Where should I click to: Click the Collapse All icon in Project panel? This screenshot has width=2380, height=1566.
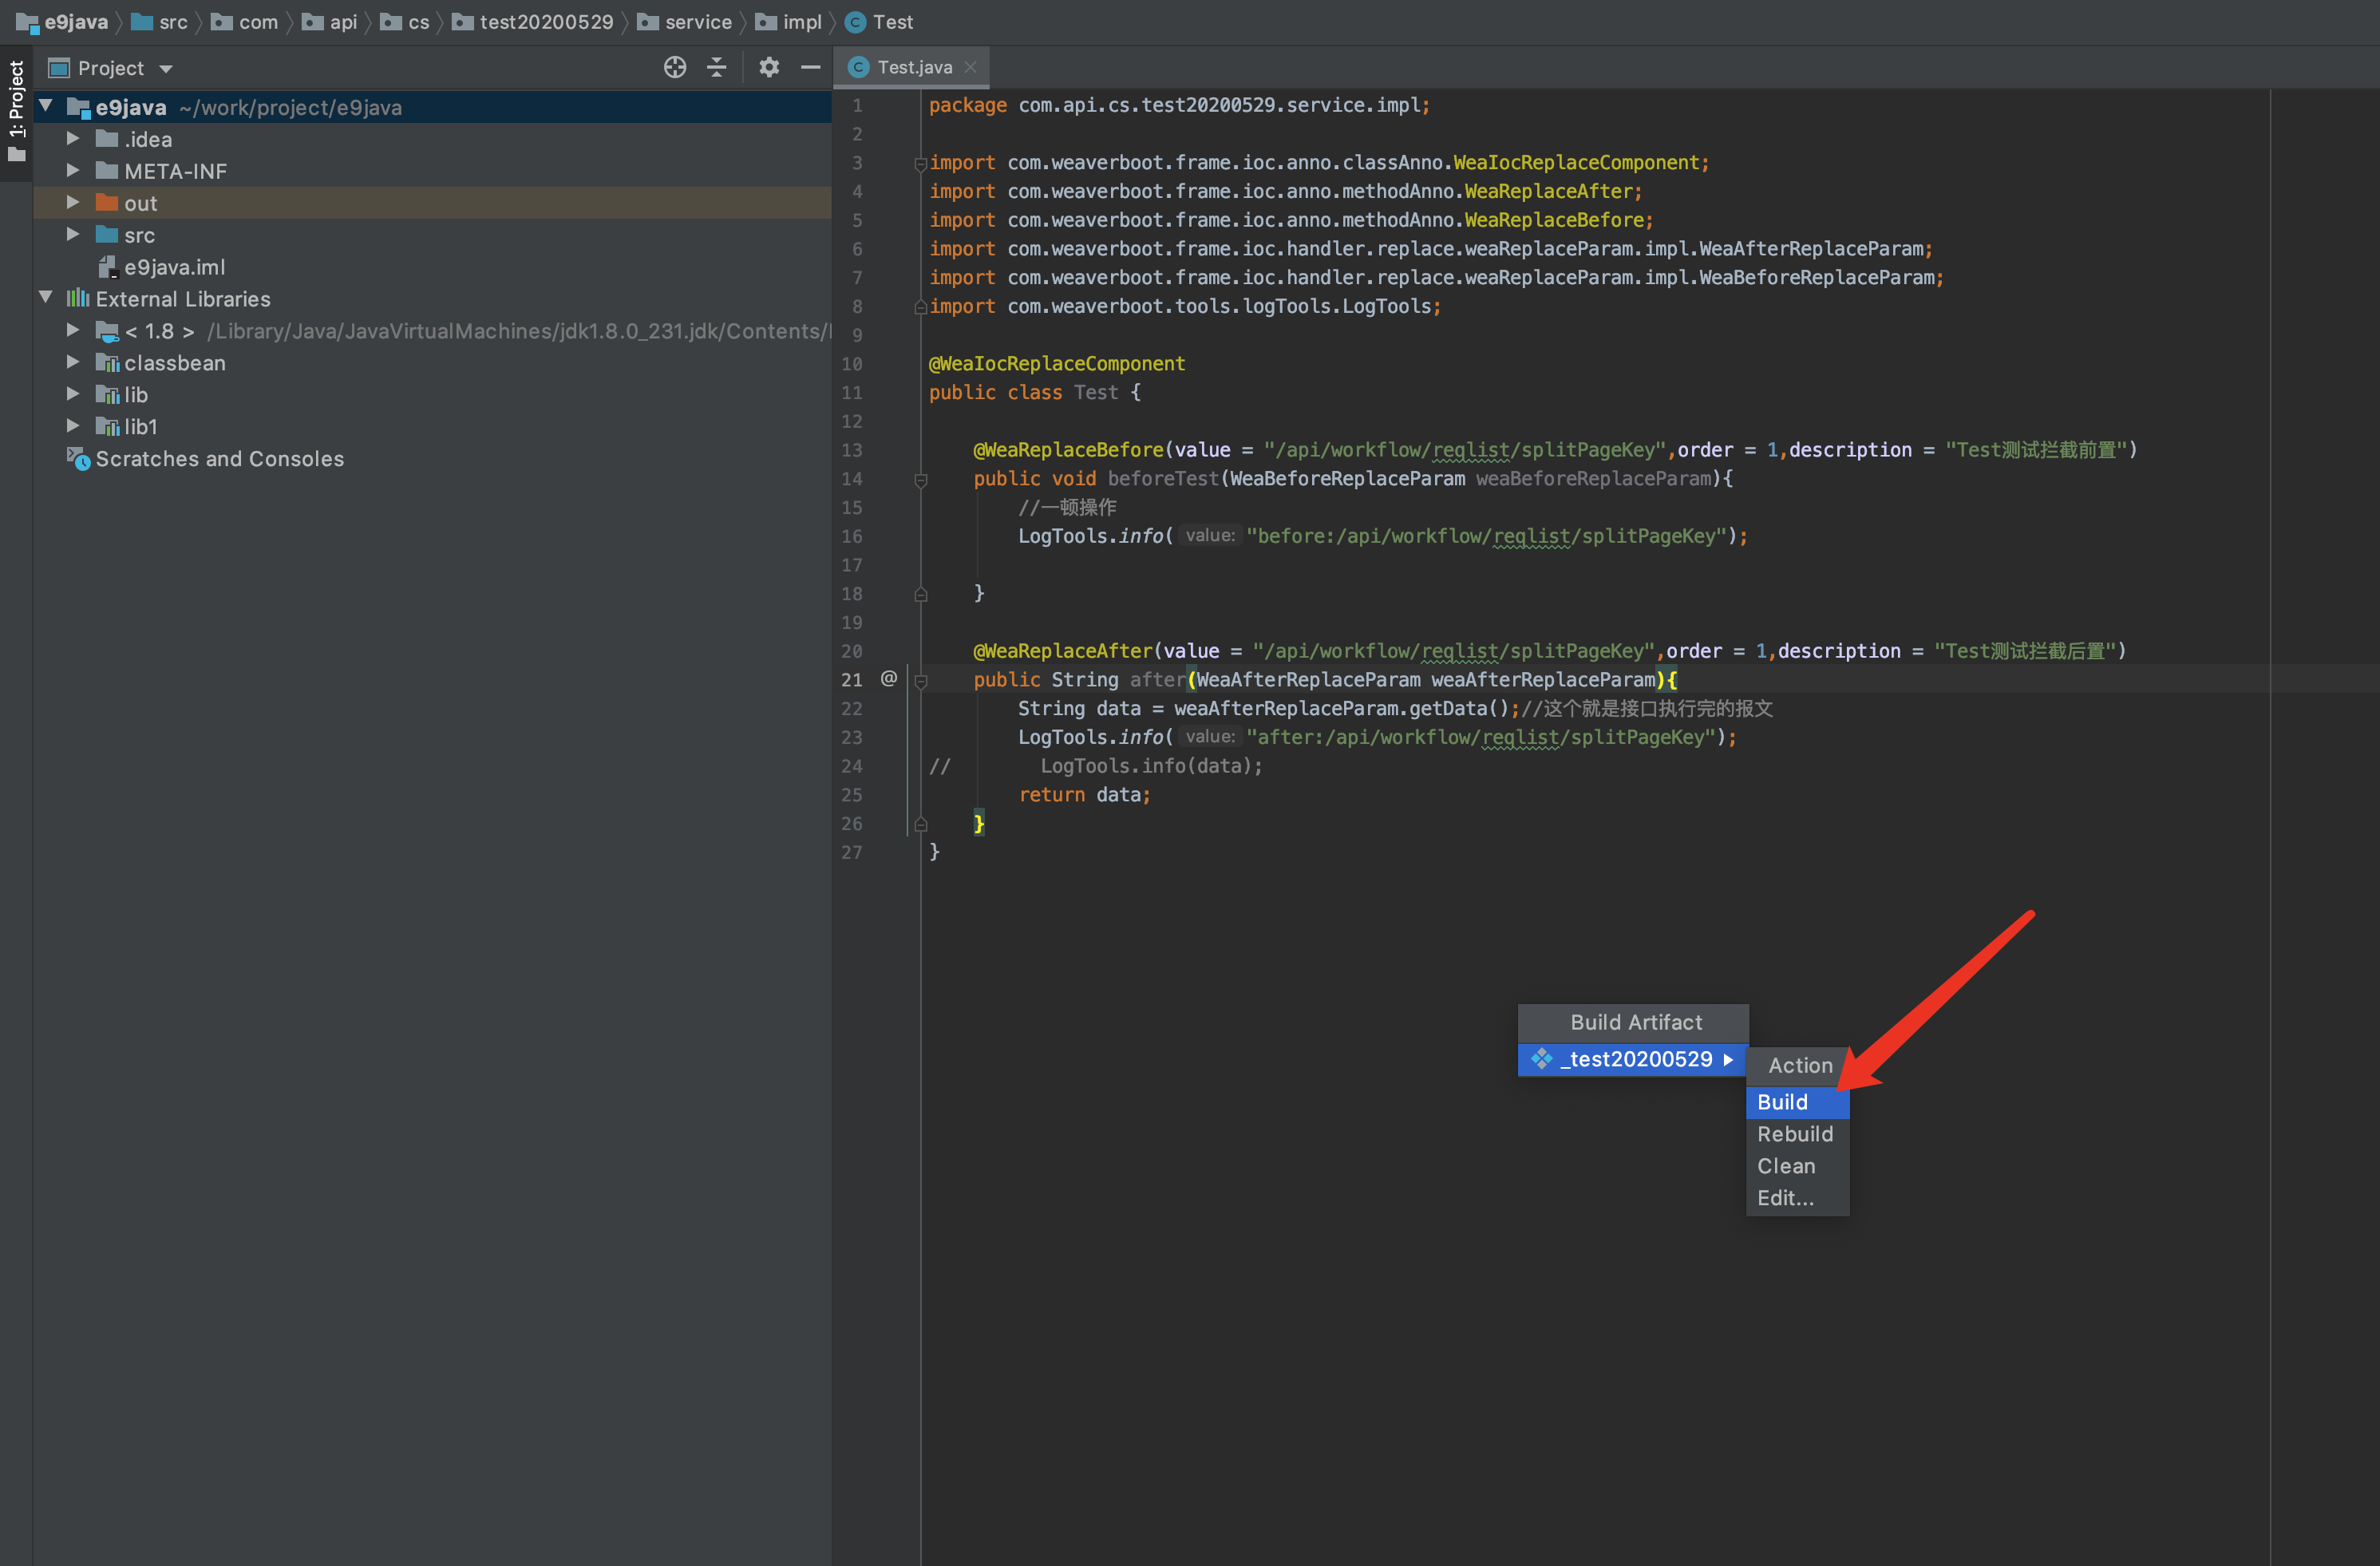click(717, 67)
